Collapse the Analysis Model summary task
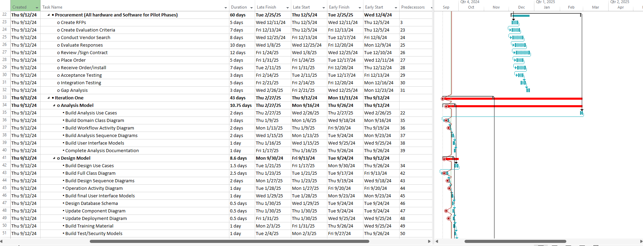 (x=54, y=106)
